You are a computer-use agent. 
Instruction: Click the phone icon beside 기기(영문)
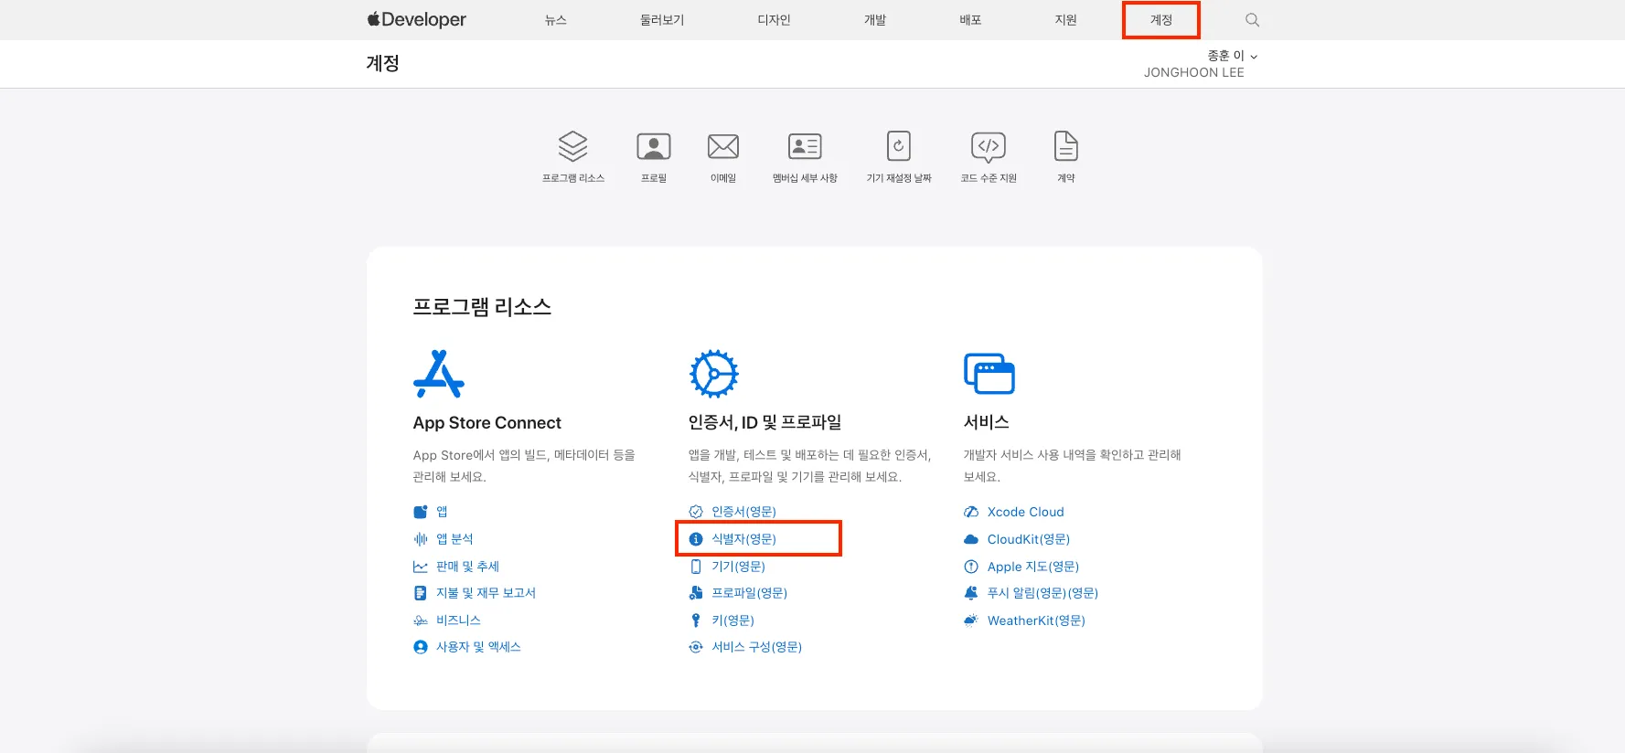click(x=696, y=567)
